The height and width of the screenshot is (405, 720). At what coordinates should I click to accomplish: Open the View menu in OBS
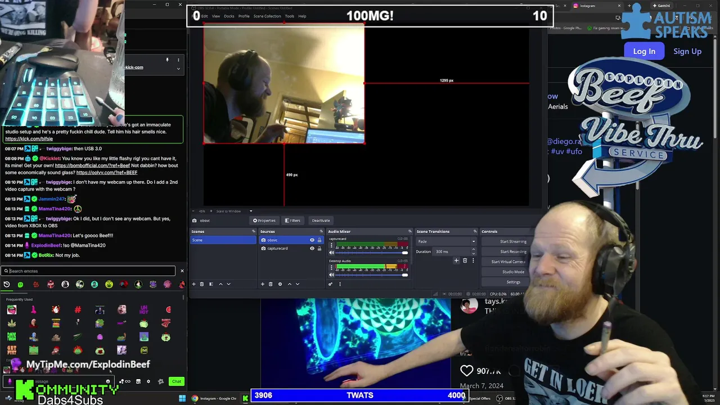215,16
